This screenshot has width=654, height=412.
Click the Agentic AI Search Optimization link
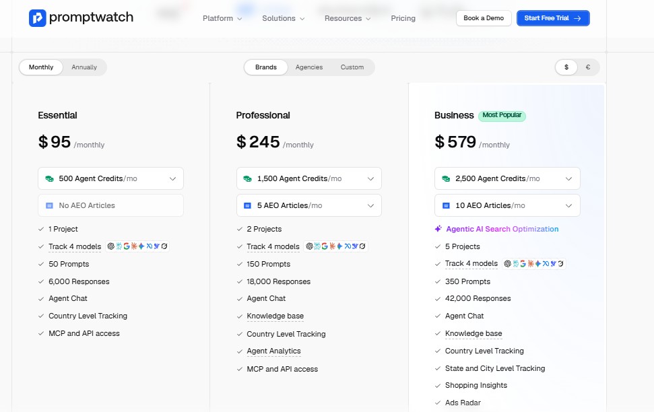[502, 229]
